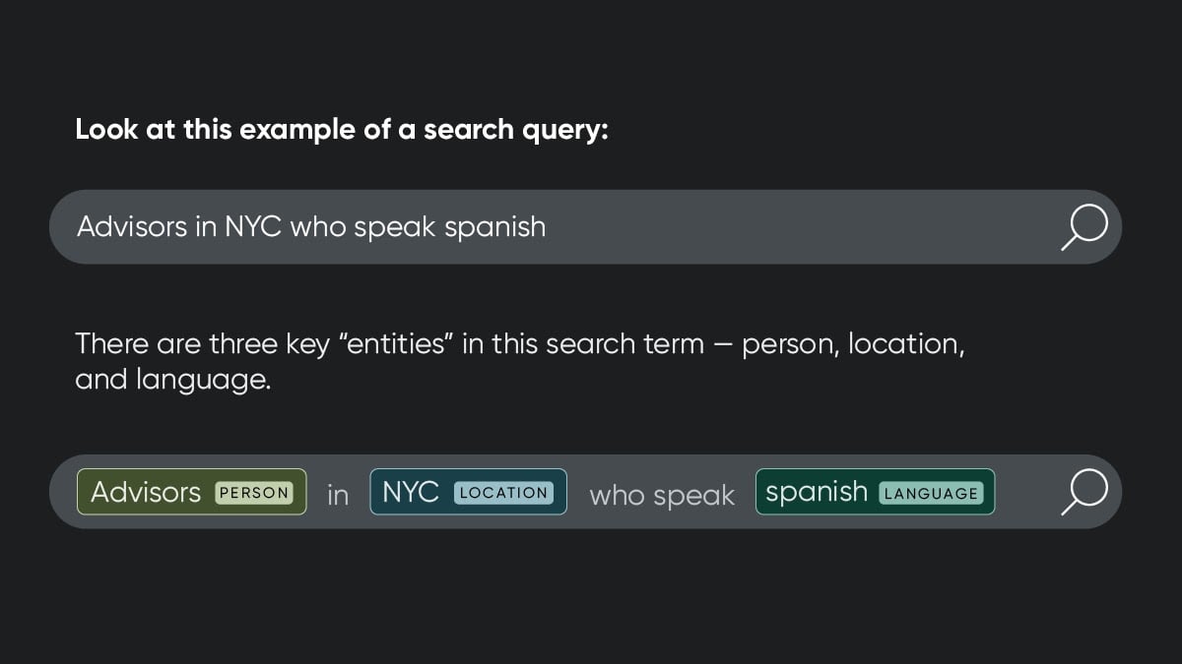Select the LANGUAGE tag badge
The height and width of the screenshot is (664, 1182).
pyautogui.click(x=931, y=493)
